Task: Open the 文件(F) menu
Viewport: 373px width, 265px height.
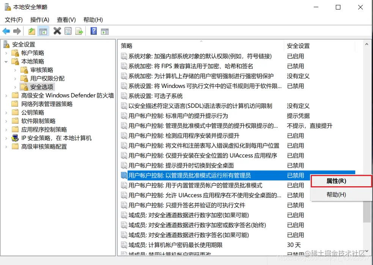Action: pyautogui.click(x=13, y=19)
